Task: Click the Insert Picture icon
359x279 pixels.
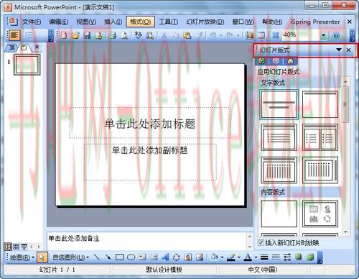Action: point(200,257)
